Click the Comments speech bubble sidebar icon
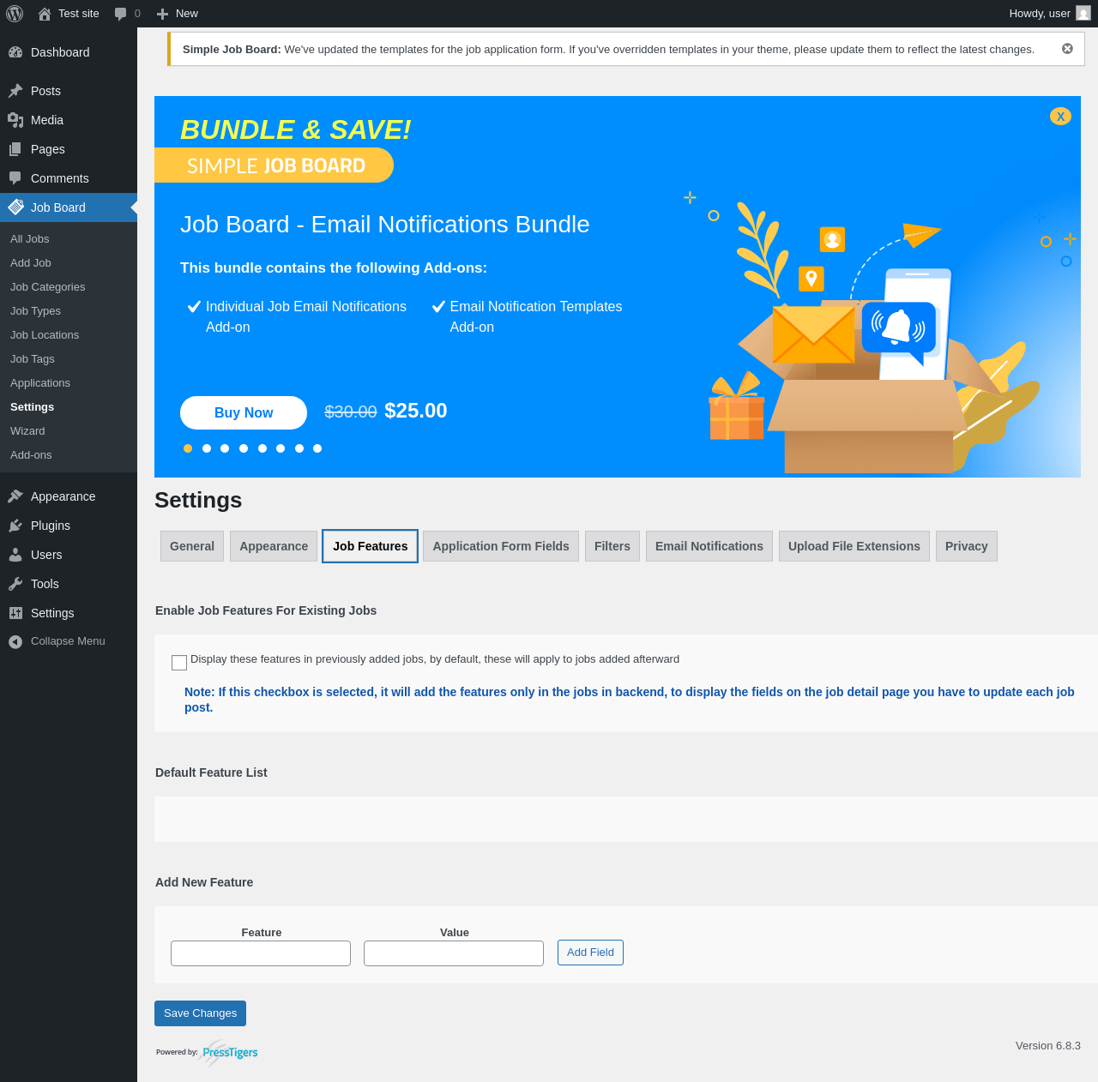 pyautogui.click(x=15, y=178)
